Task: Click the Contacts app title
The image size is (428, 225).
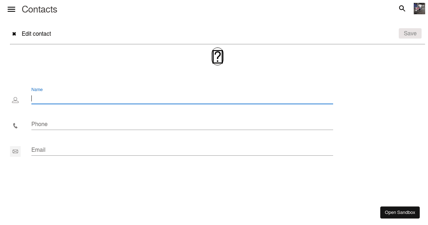Action: pyautogui.click(x=39, y=9)
